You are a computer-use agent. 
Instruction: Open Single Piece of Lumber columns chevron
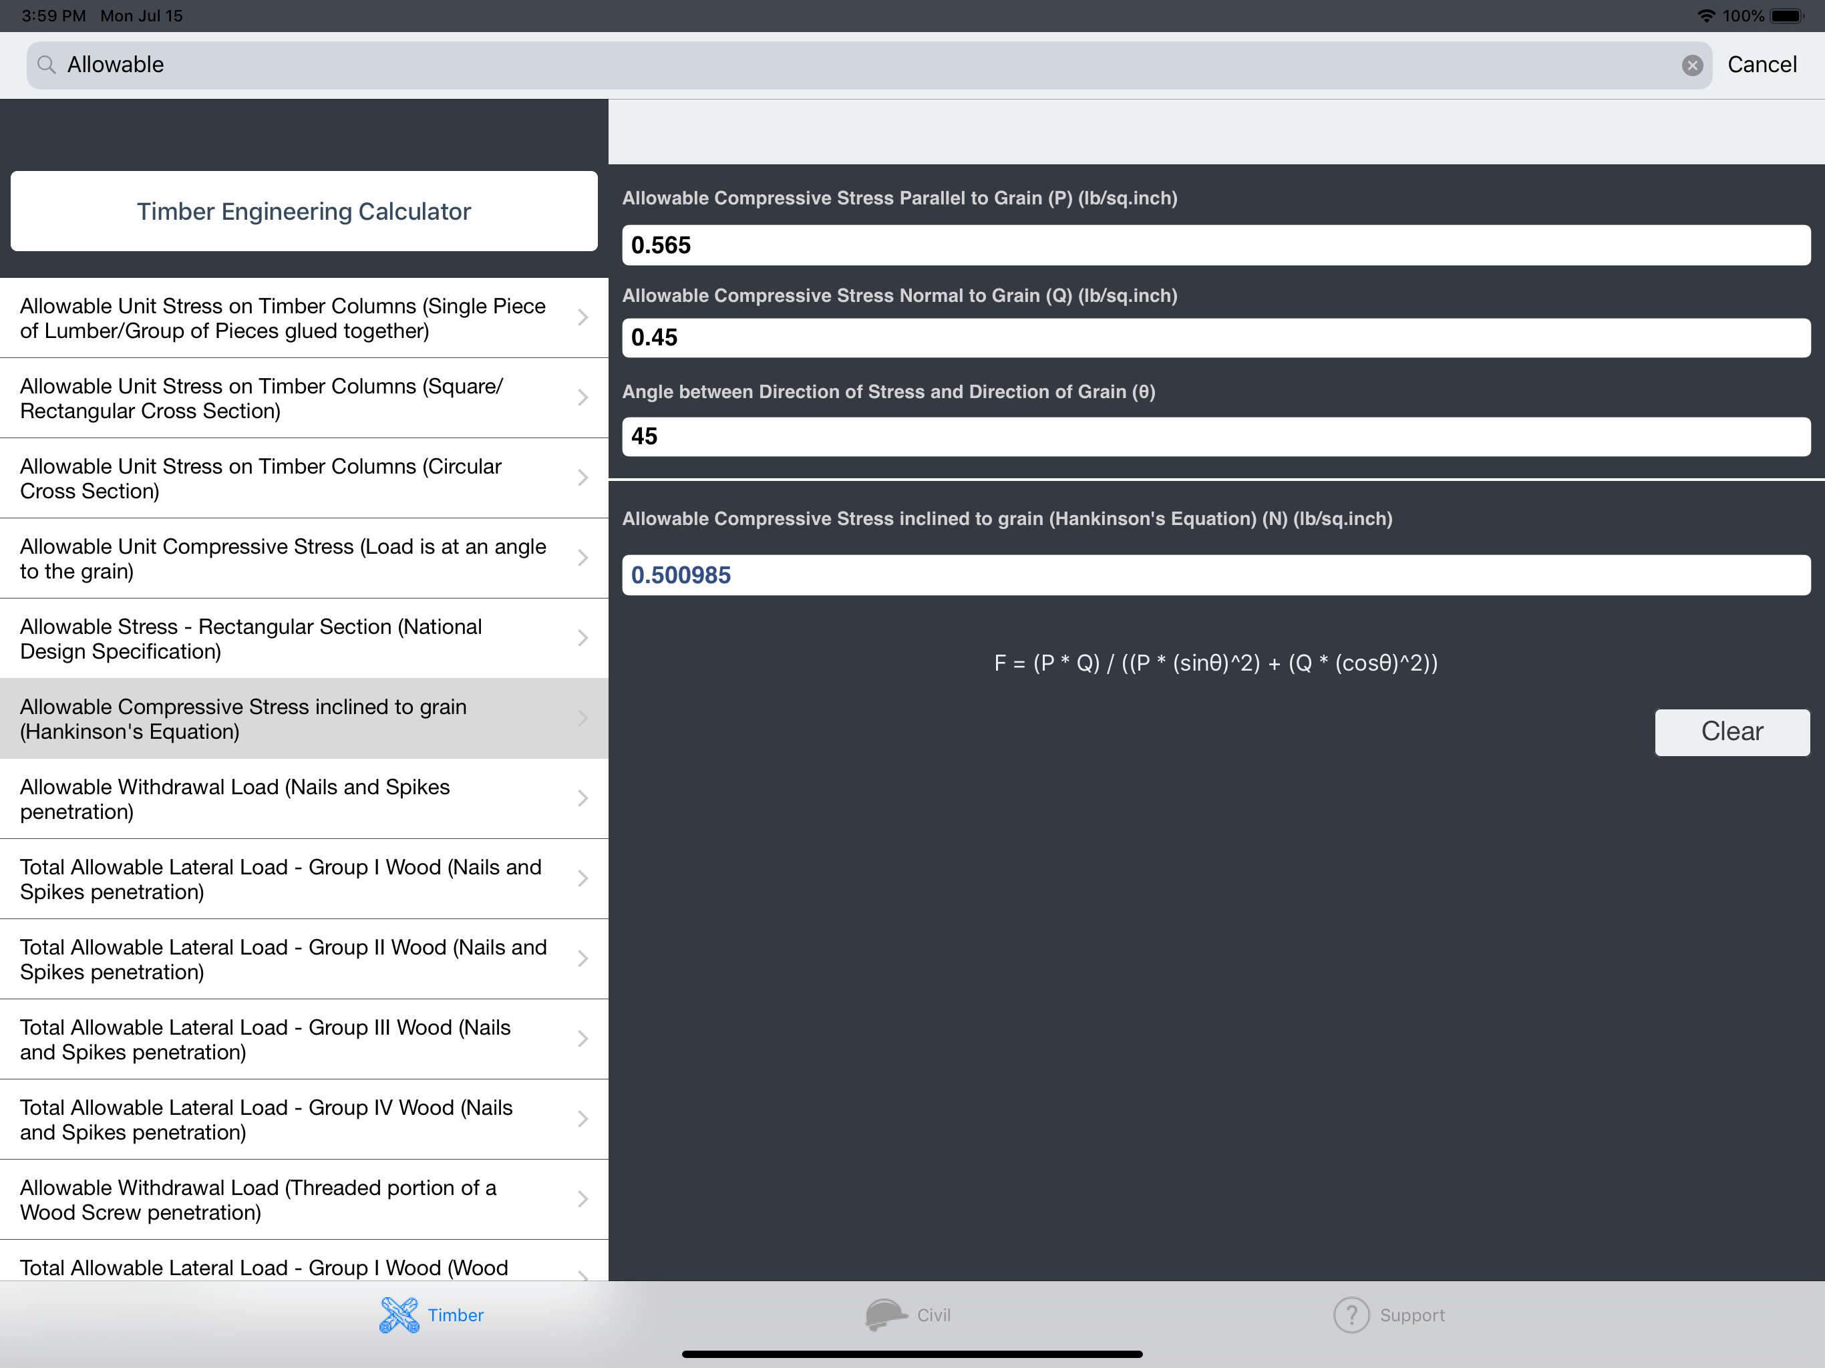click(583, 318)
